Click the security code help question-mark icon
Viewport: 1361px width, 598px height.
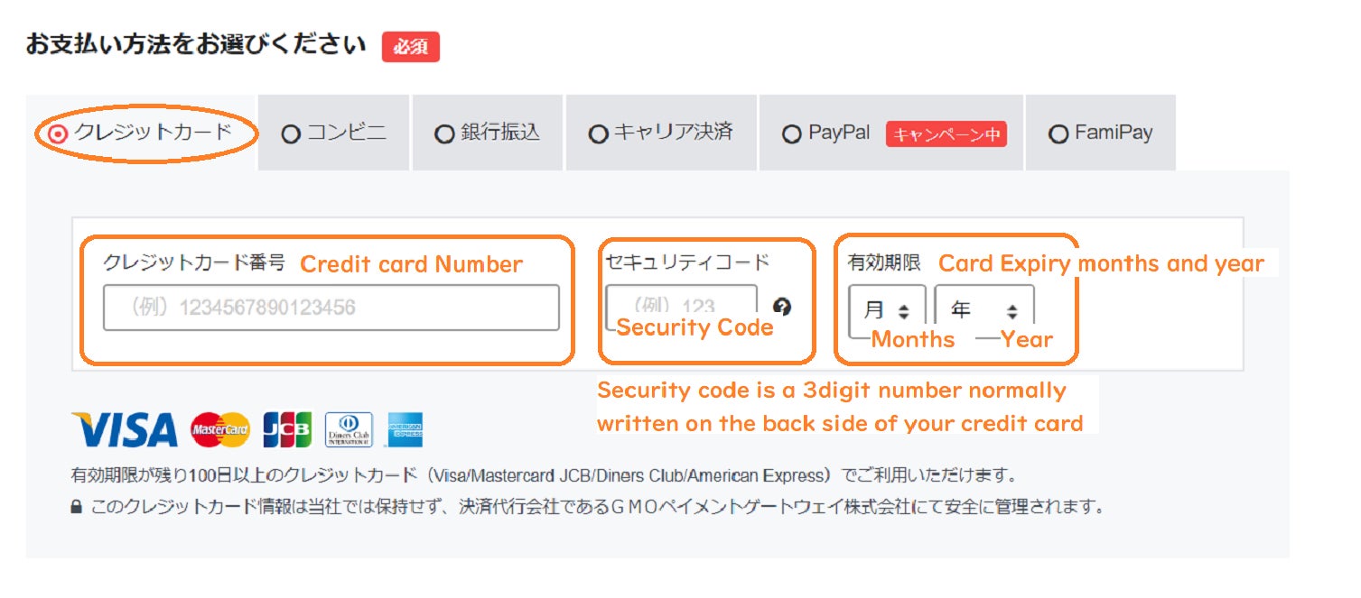click(x=783, y=307)
